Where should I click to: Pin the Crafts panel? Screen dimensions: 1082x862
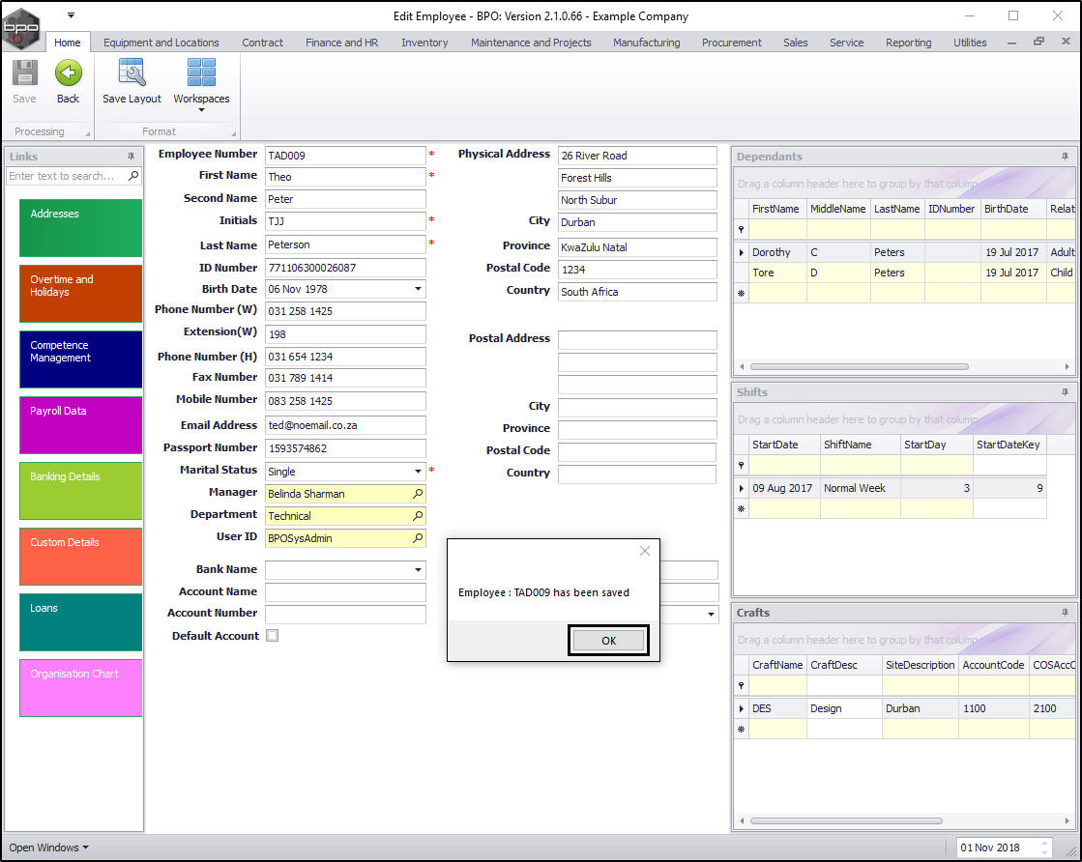[x=1065, y=613]
